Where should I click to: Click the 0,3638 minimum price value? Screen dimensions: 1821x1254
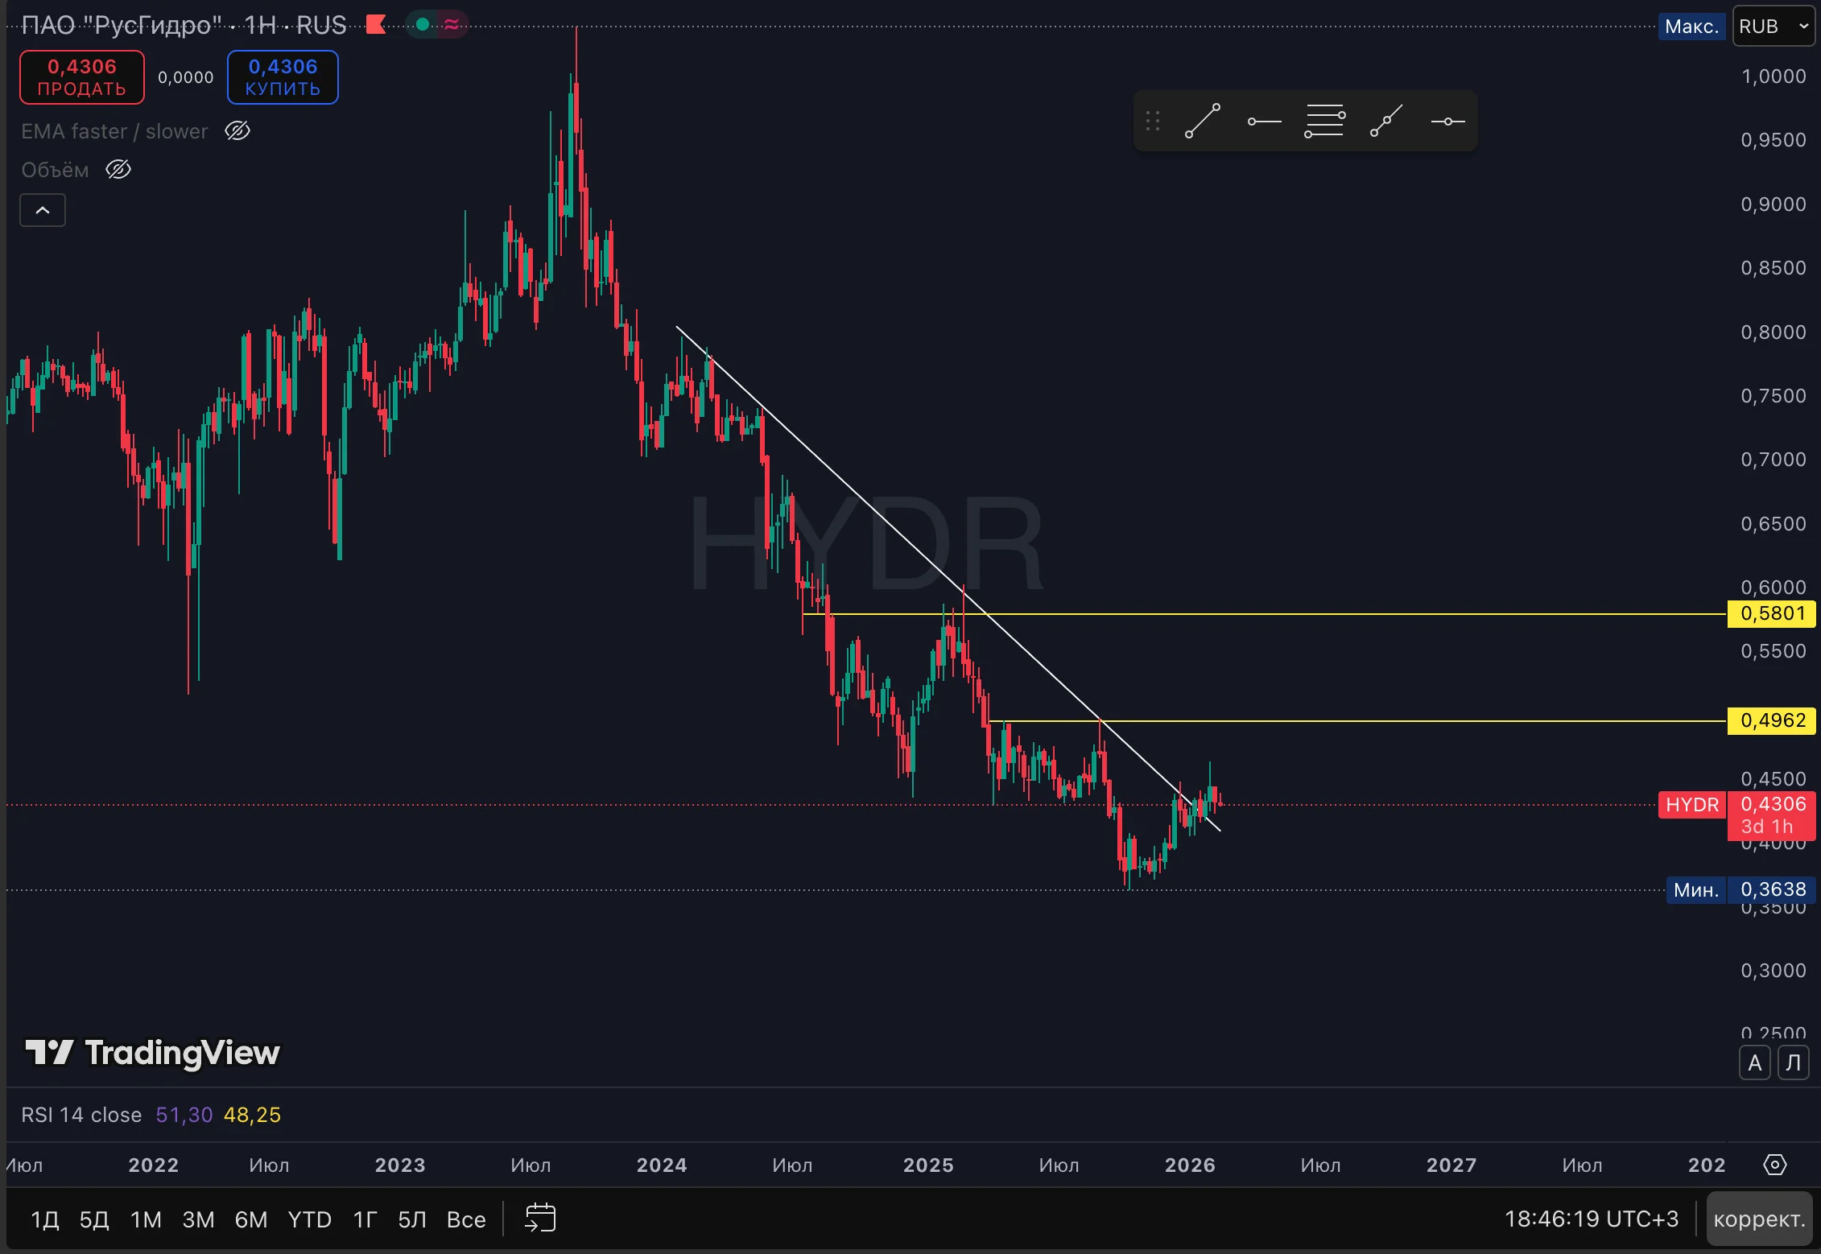pos(1773,889)
